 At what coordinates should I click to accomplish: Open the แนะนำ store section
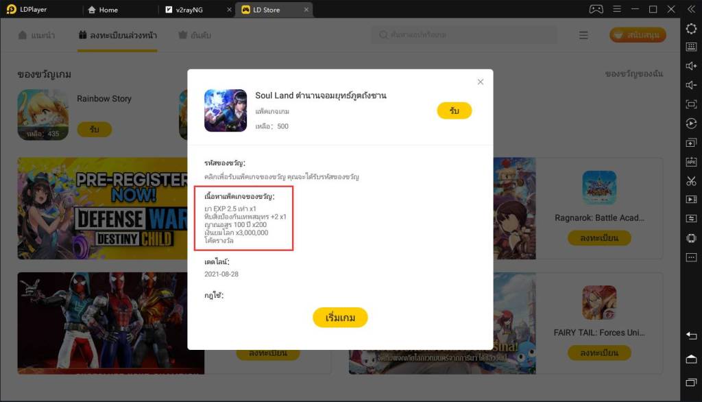pyautogui.click(x=36, y=35)
